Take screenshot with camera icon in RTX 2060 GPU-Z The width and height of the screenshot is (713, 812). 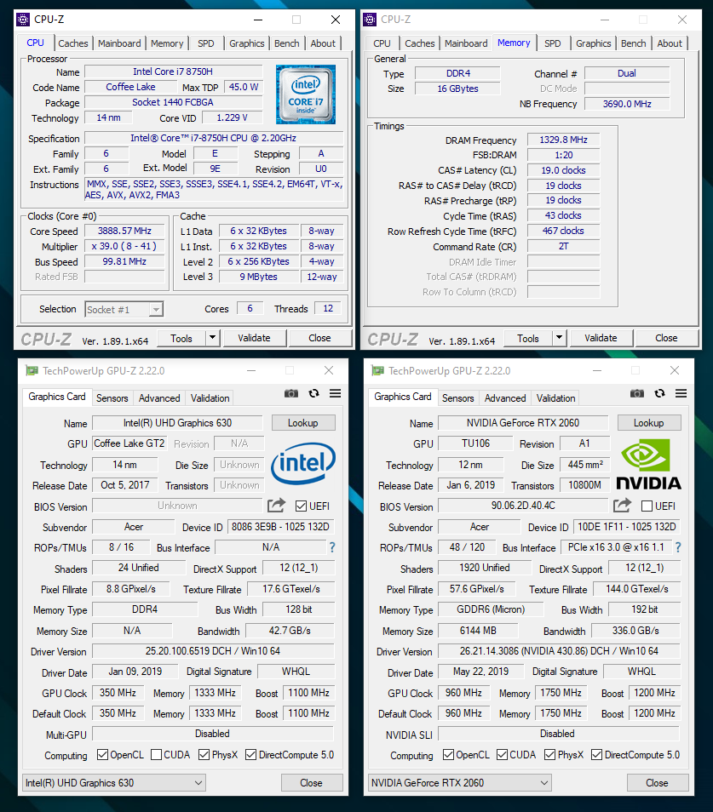[637, 393]
